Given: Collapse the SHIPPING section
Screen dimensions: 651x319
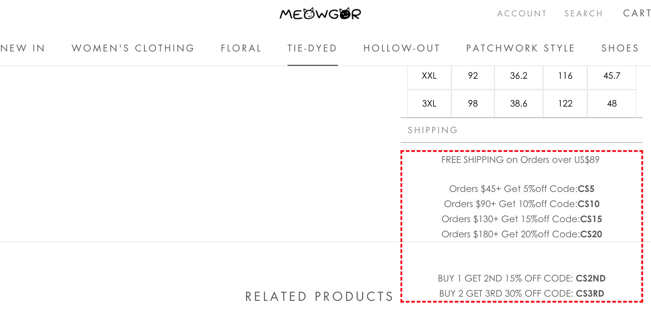Looking at the screenshot, I should tap(521, 130).
